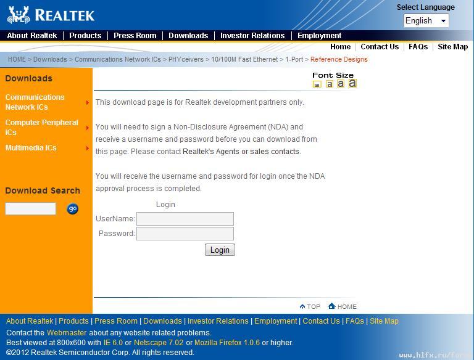Select the second smallest font size icon
Image resolution: width=474 pixels, height=360 pixels.
coord(329,84)
